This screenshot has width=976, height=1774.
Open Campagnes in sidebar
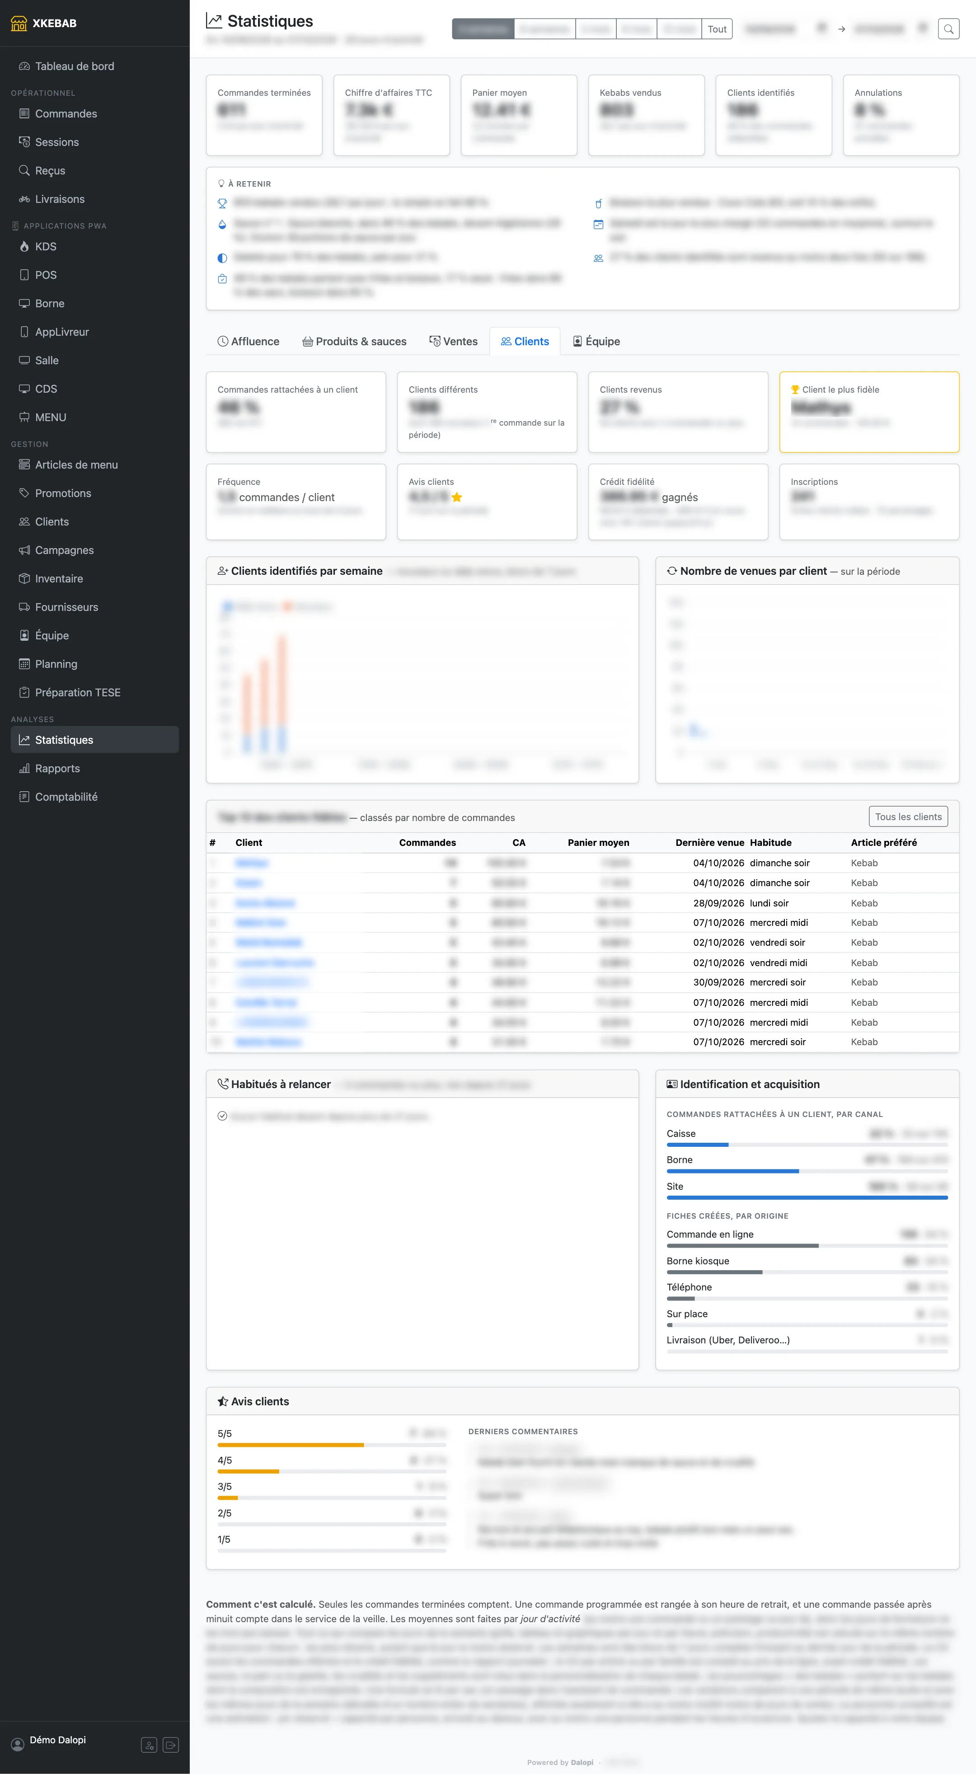point(94,550)
